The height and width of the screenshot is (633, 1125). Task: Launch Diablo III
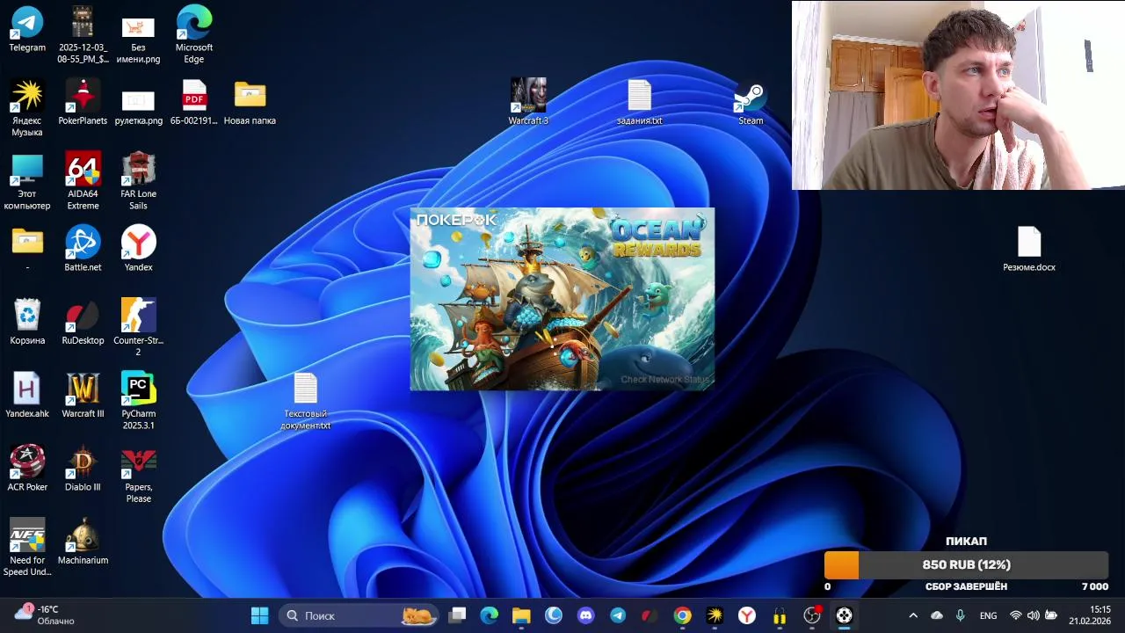point(83,469)
